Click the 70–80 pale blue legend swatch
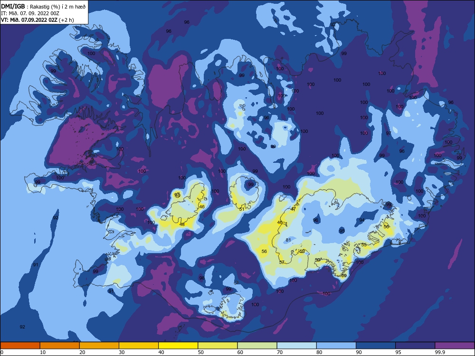This screenshot has height=356, width=475. [x=297, y=346]
